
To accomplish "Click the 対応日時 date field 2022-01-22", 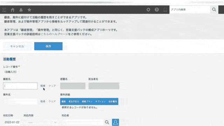I will [12, 122].
